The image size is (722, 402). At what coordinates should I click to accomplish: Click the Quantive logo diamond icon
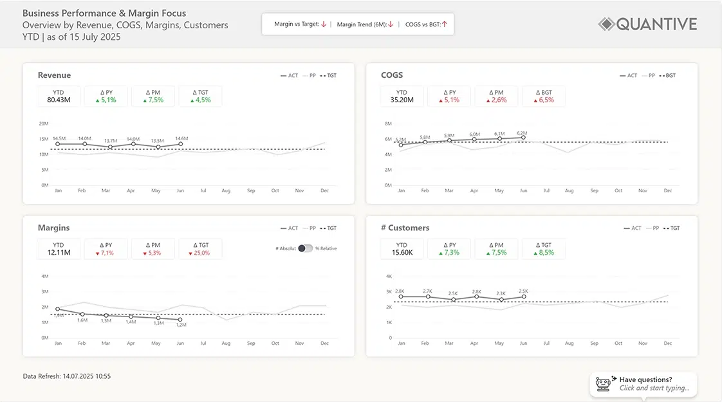pos(606,24)
